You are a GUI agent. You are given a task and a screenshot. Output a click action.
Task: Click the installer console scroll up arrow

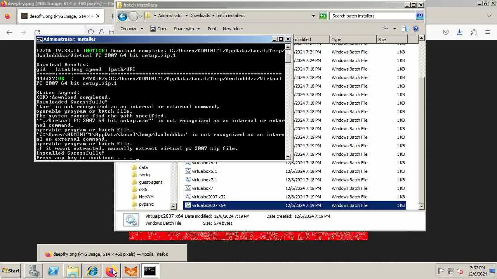288,47
